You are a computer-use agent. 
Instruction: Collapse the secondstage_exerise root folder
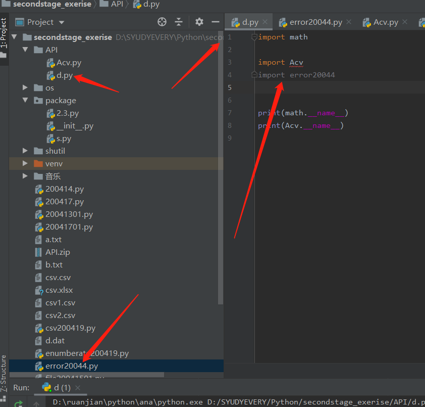click(14, 37)
